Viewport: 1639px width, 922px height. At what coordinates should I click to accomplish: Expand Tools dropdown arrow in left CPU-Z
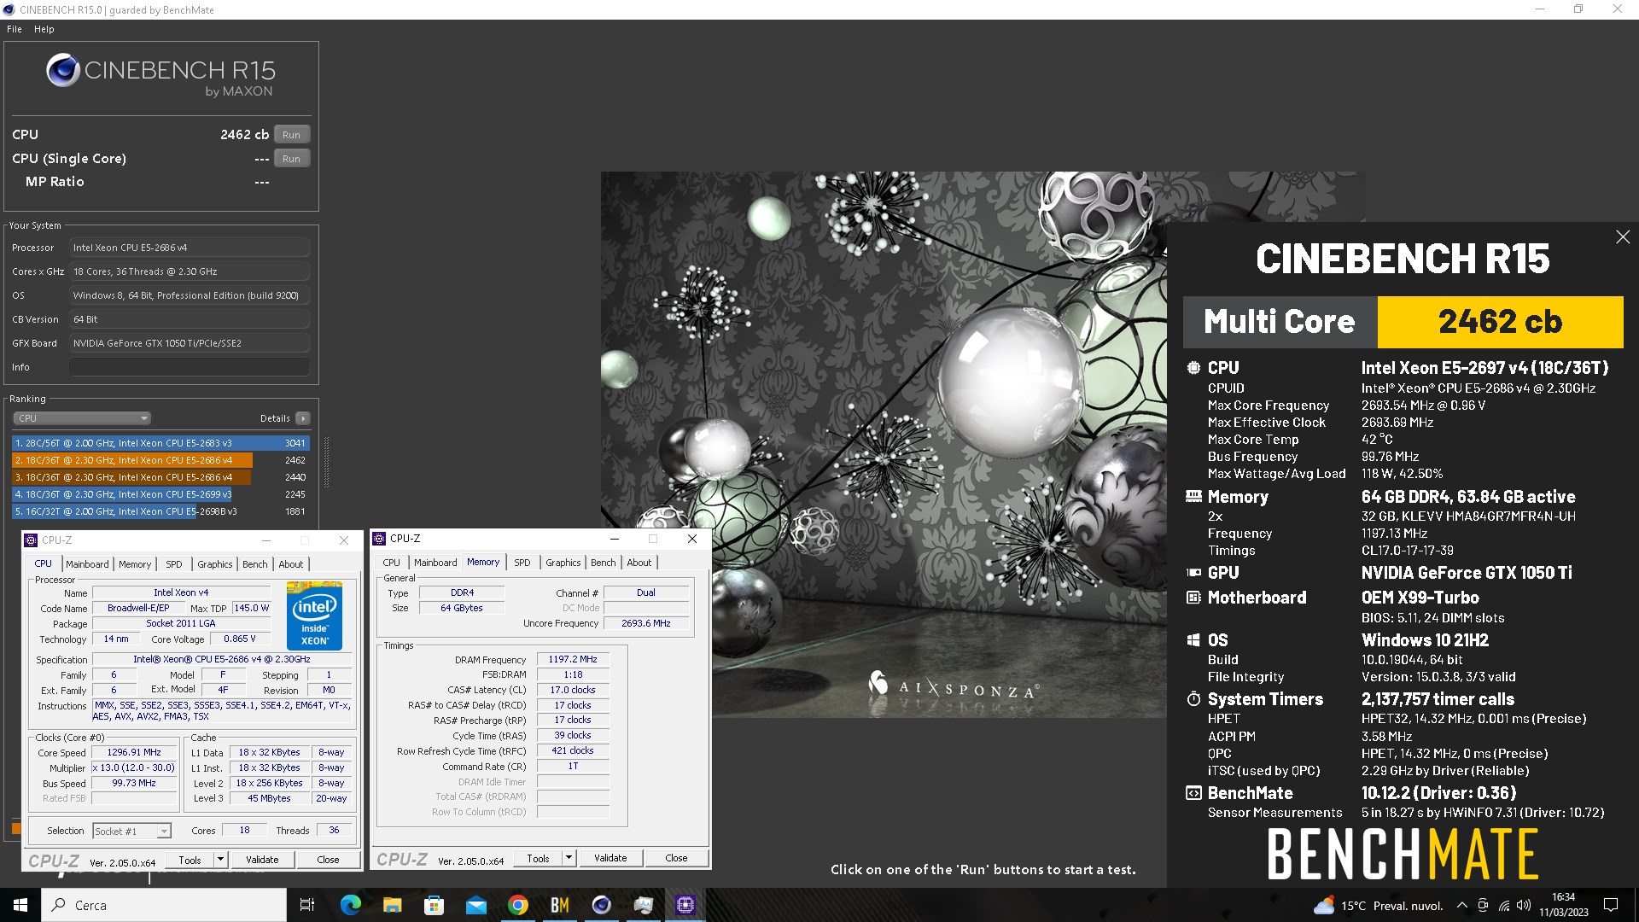pyautogui.click(x=220, y=860)
